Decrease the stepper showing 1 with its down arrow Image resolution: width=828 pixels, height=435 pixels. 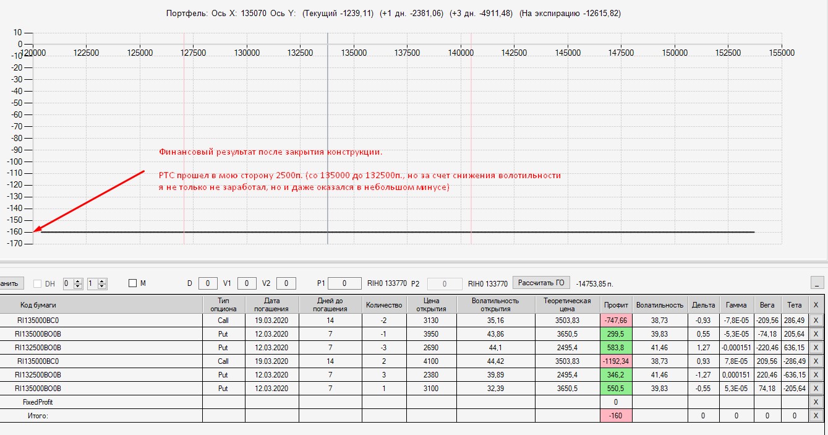[x=102, y=286]
